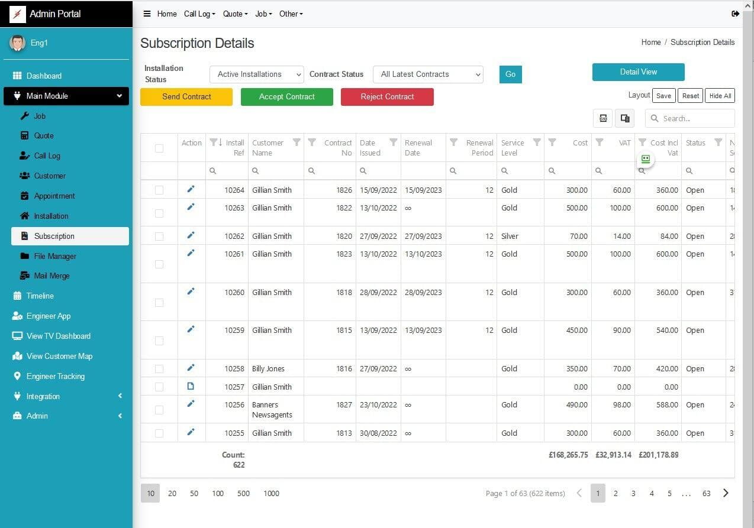Select the checkbox for install 10262

(x=159, y=237)
